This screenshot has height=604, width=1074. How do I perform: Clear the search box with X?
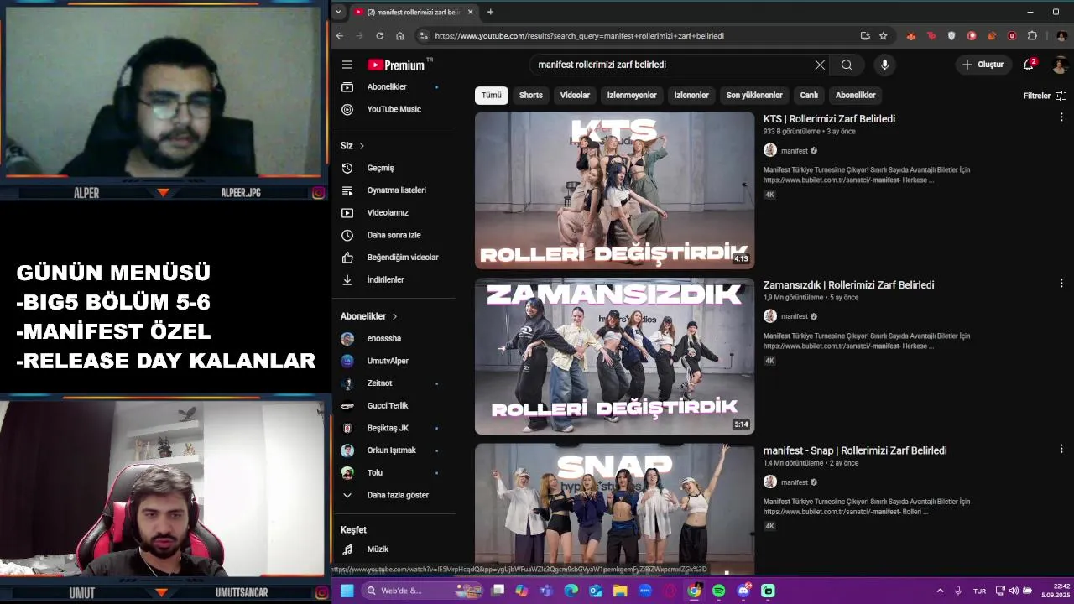pyautogui.click(x=820, y=65)
